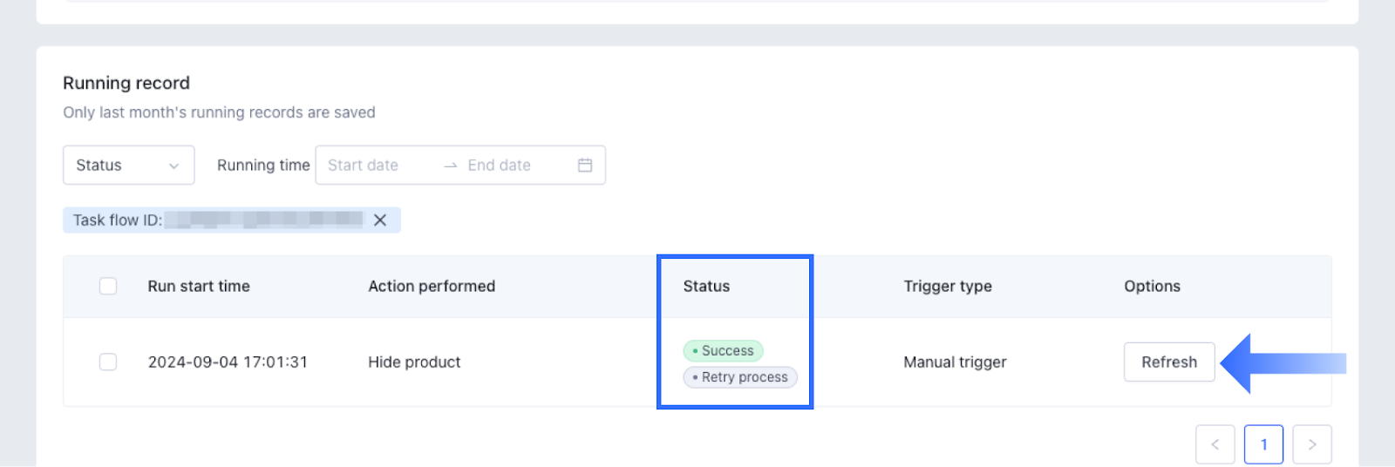The height and width of the screenshot is (467, 1395).
Task: Click the Retry process status badge
Action: [x=739, y=377]
